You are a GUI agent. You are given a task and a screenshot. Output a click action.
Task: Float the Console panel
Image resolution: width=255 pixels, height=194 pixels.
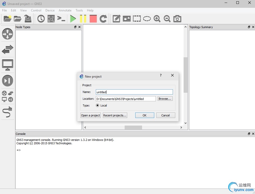[249, 134]
